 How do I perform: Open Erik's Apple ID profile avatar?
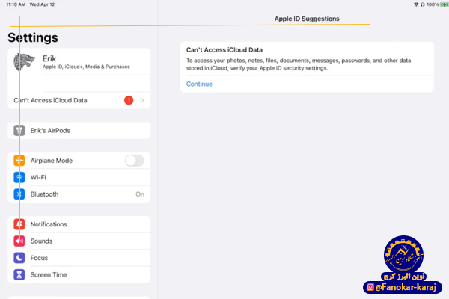point(25,62)
